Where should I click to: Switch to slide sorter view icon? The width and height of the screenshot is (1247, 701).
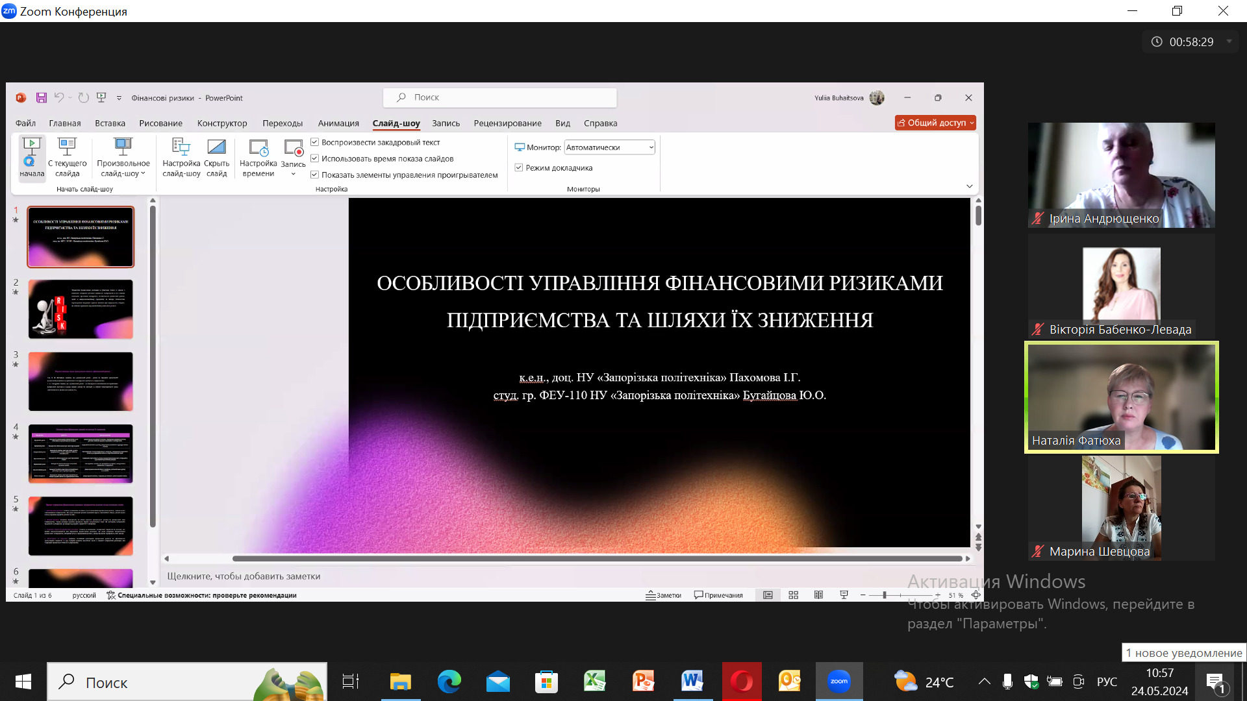tap(793, 595)
